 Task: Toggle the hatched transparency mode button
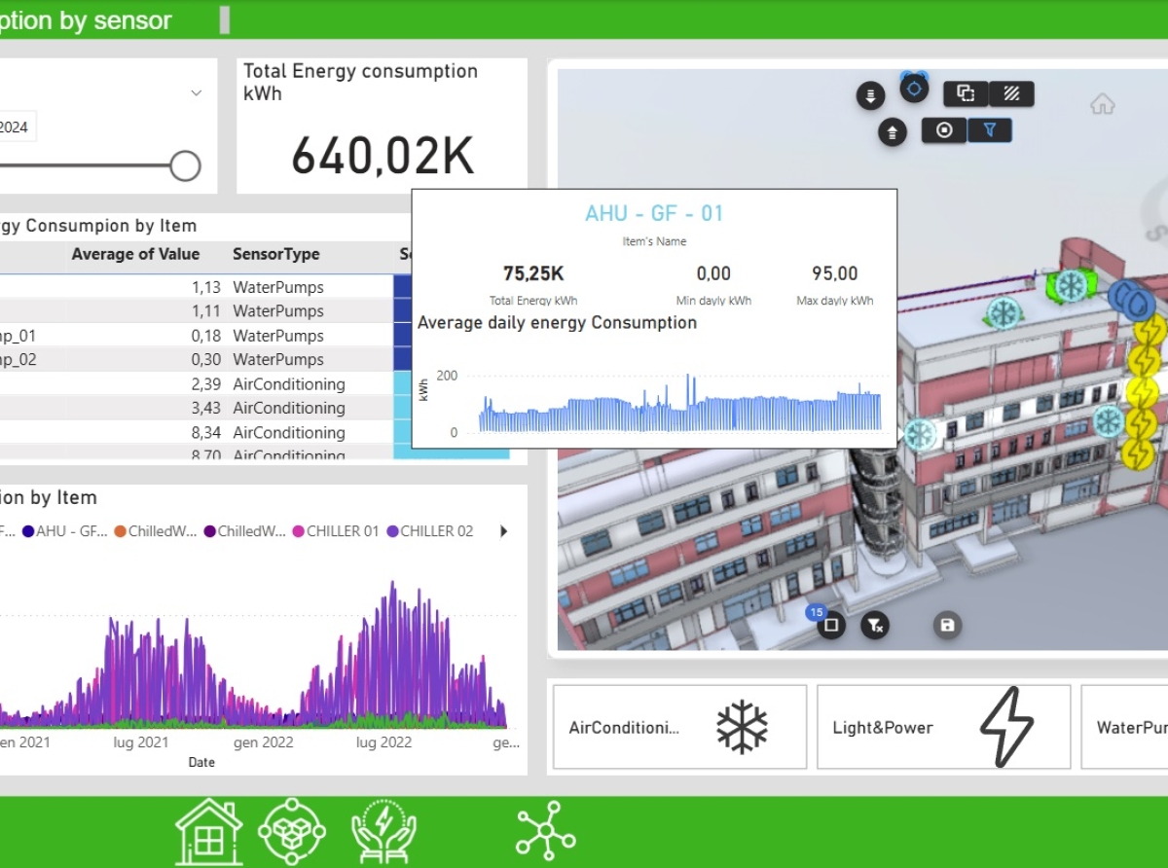click(x=1011, y=93)
